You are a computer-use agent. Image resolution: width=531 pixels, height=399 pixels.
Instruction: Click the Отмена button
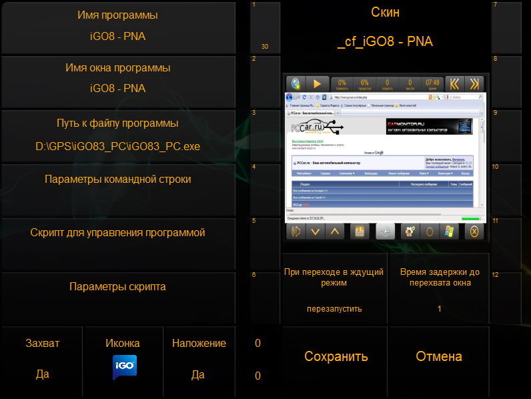(438, 357)
